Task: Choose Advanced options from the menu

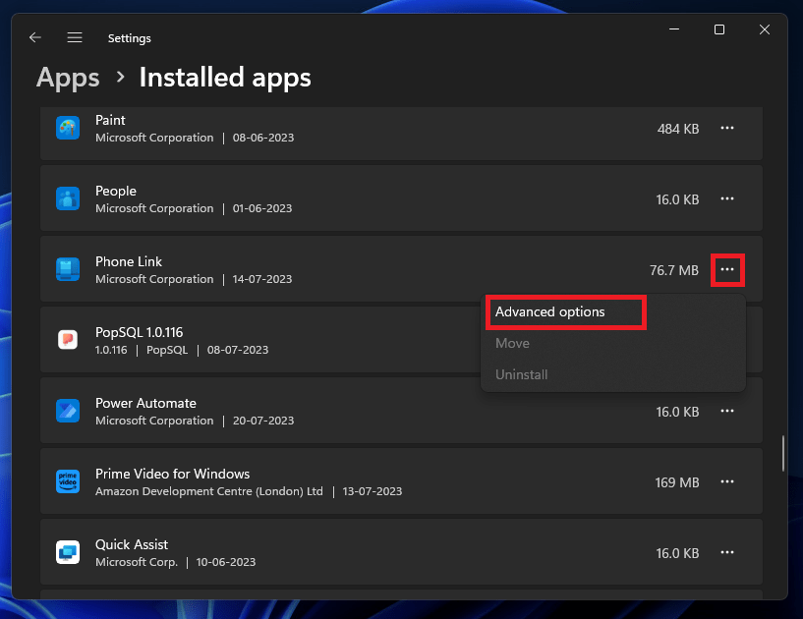Action: pos(550,311)
